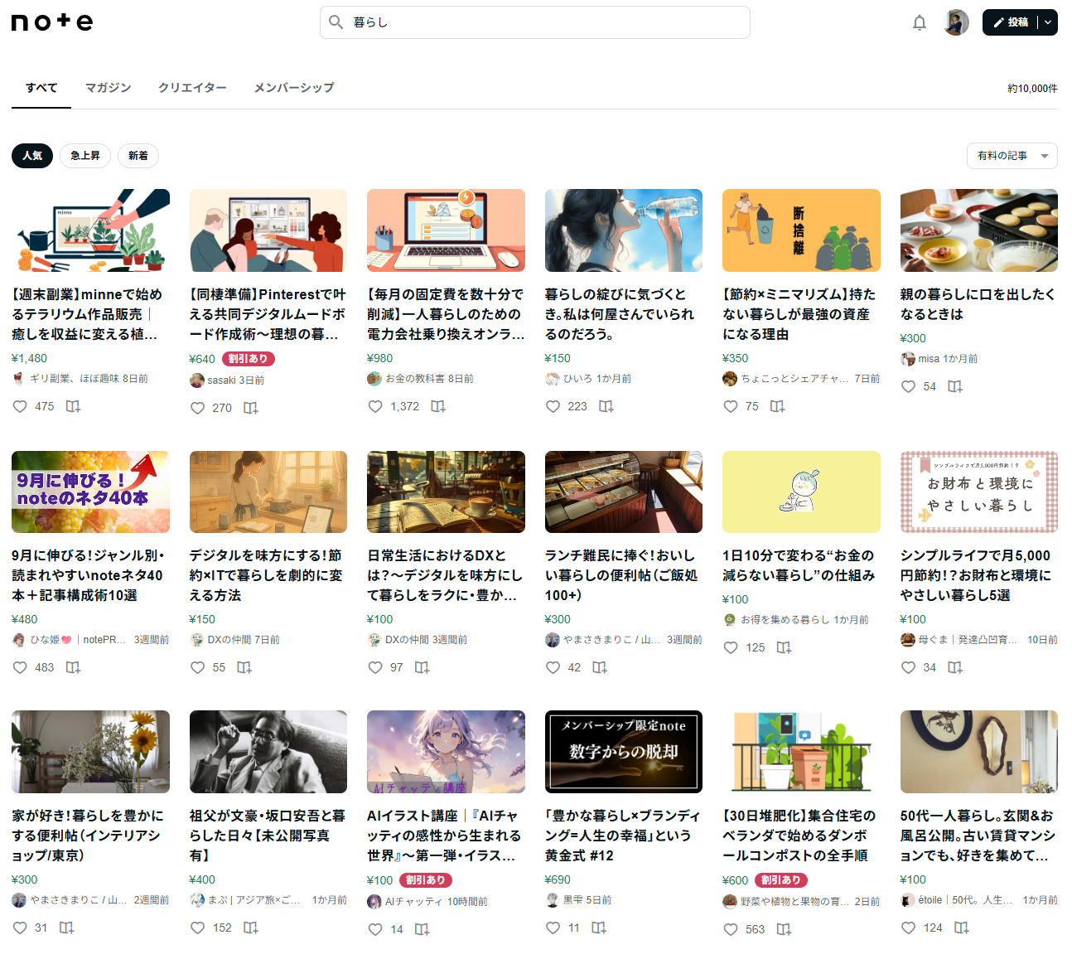Image resolution: width=1072 pixels, height=964 pixels.
Task: Bookmark the Pinterest mood board article
Action: 250,408
